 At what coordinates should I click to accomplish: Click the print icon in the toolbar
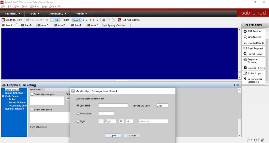[x=104, y=20]
